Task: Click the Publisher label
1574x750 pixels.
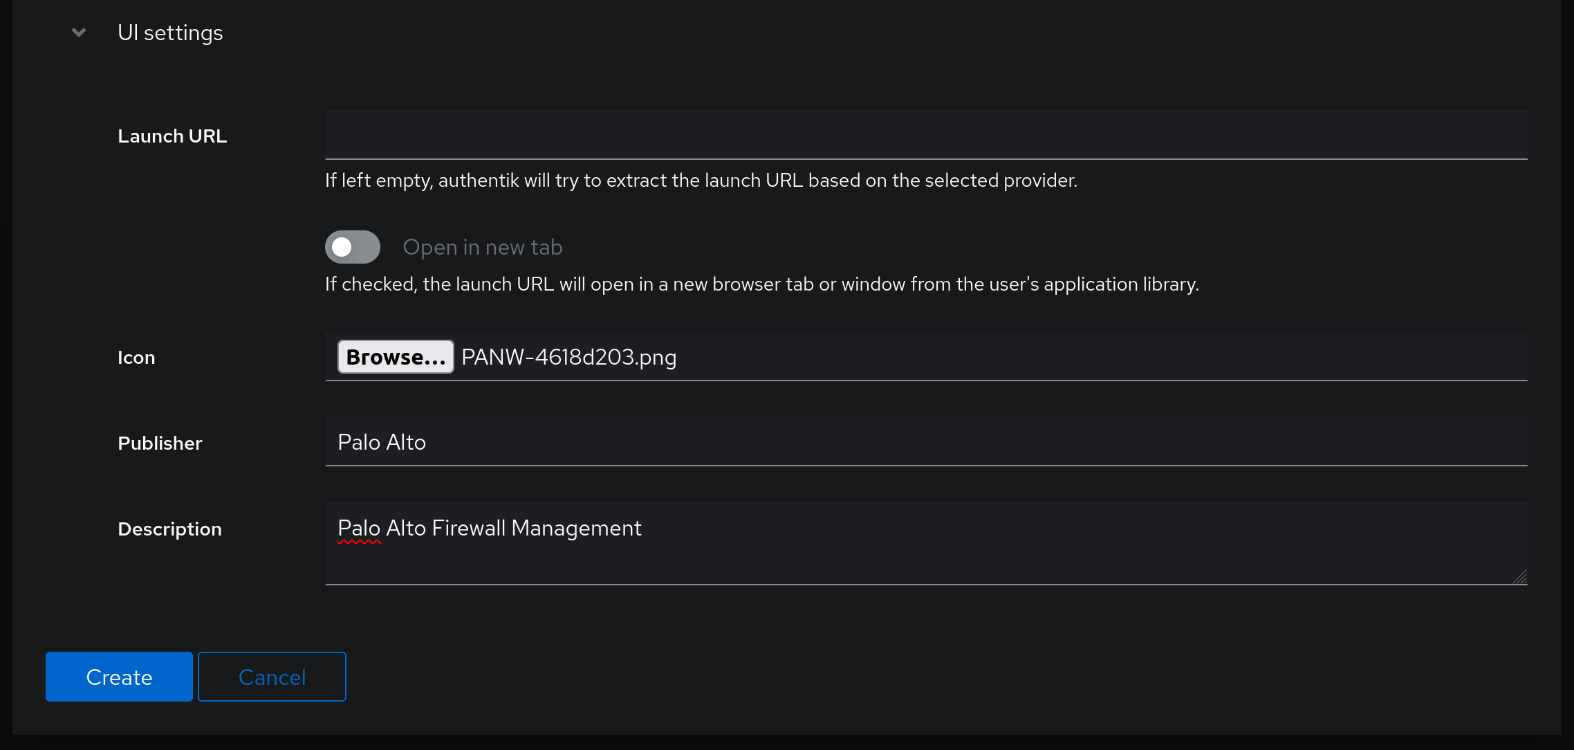Action: [x=160, y=443]
